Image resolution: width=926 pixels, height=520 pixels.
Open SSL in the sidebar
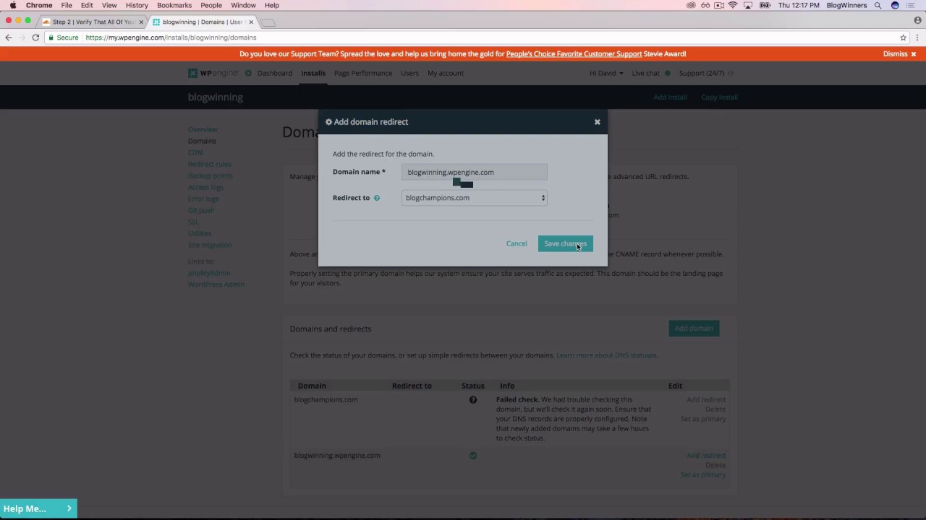tap(193, 222)
